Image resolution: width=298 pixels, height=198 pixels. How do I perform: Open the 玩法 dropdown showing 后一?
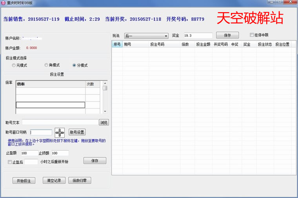point(146,36)
